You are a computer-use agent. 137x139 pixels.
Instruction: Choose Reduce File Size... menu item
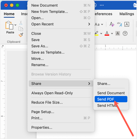[x=61, y=102]
